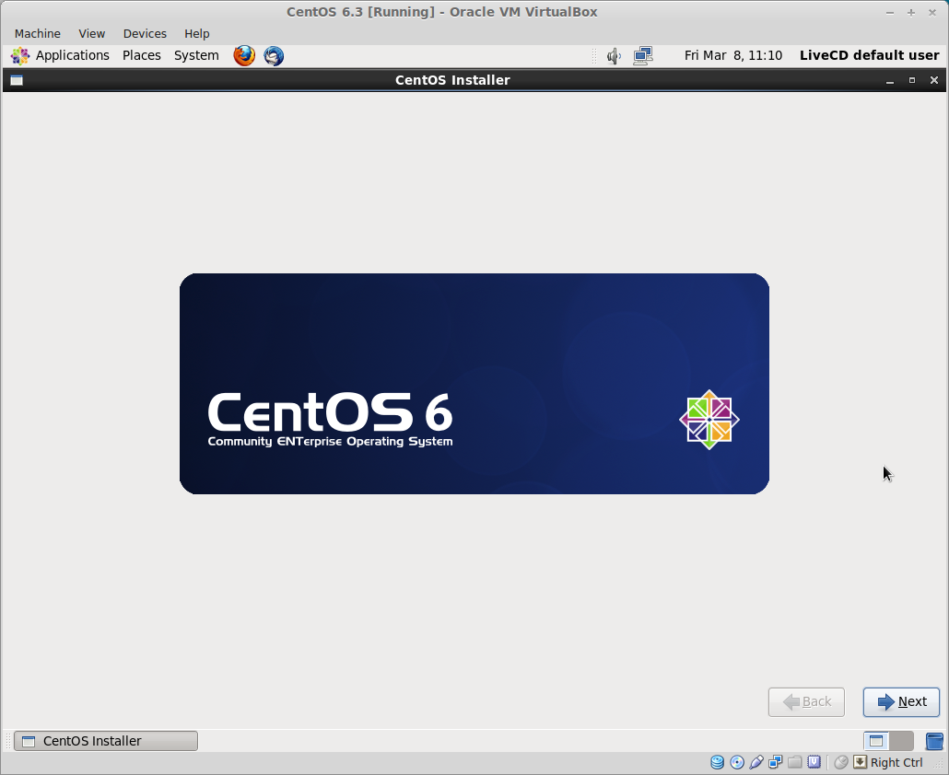Screen dimensions: 949x775
Task: Click the mouse integration indicator icon
Action: [840, 762]
